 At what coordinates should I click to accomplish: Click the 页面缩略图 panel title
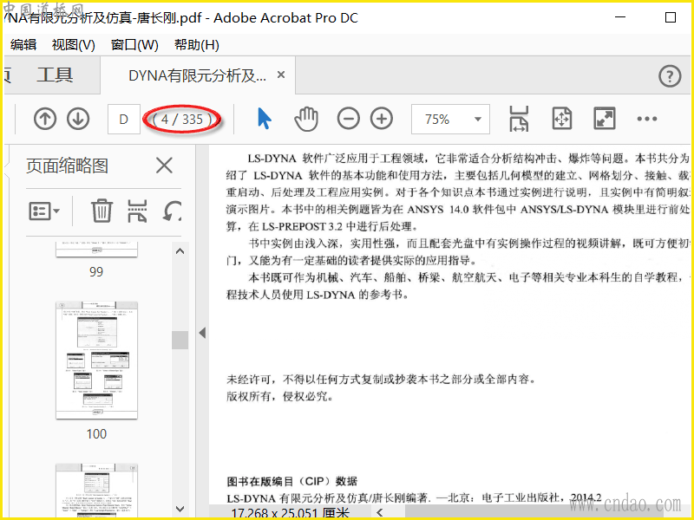click(x=68, y=166)
